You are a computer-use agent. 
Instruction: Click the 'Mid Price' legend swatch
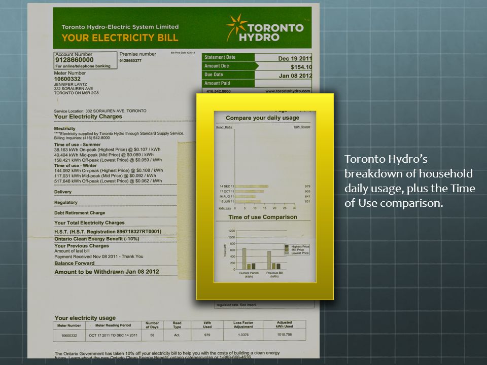(287, 249)
